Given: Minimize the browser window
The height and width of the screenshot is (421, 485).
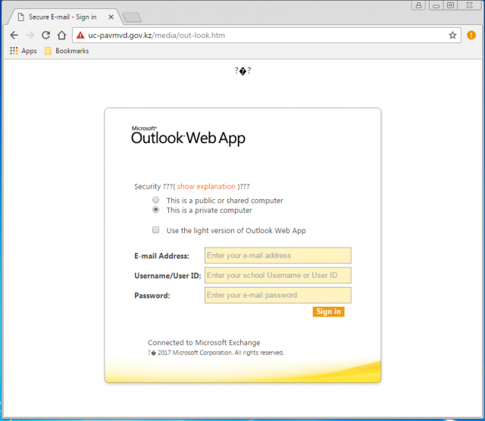Looking at the screenshot, I should click(436, 5).
